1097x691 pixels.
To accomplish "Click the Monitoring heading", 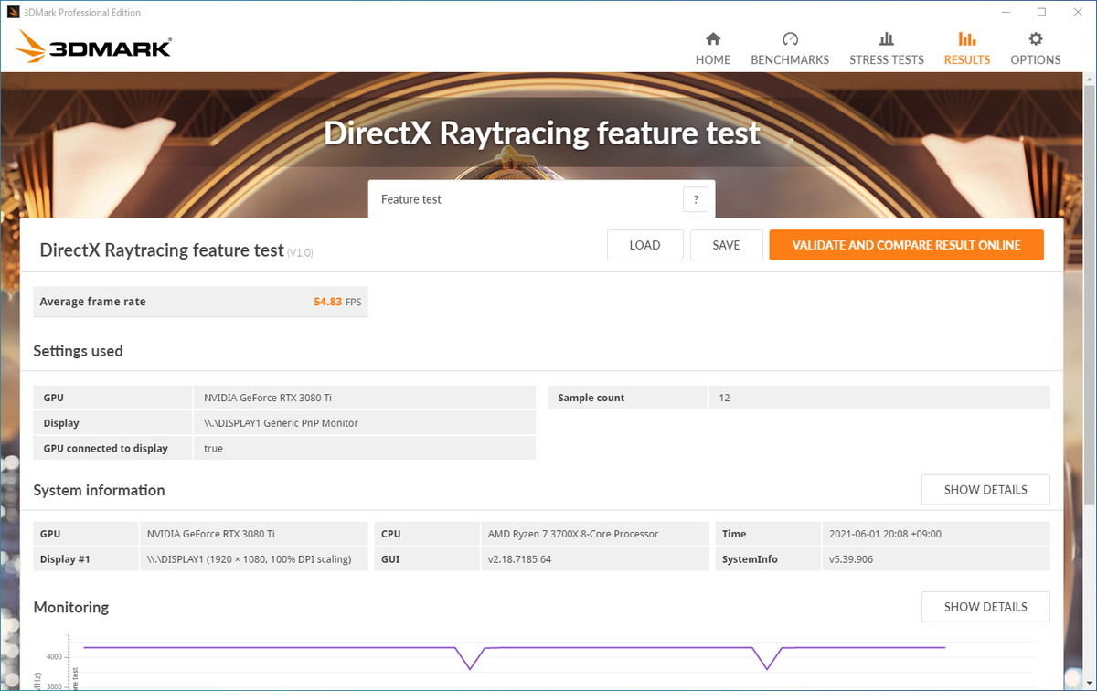I will point(71,607).
